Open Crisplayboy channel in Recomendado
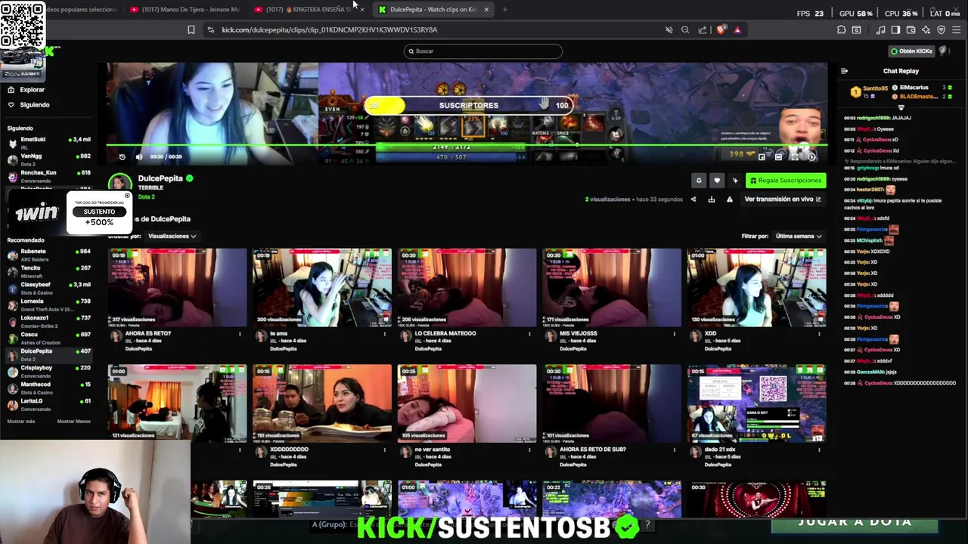This screenshot has height=544, width=968. click(x=49, y=371)
